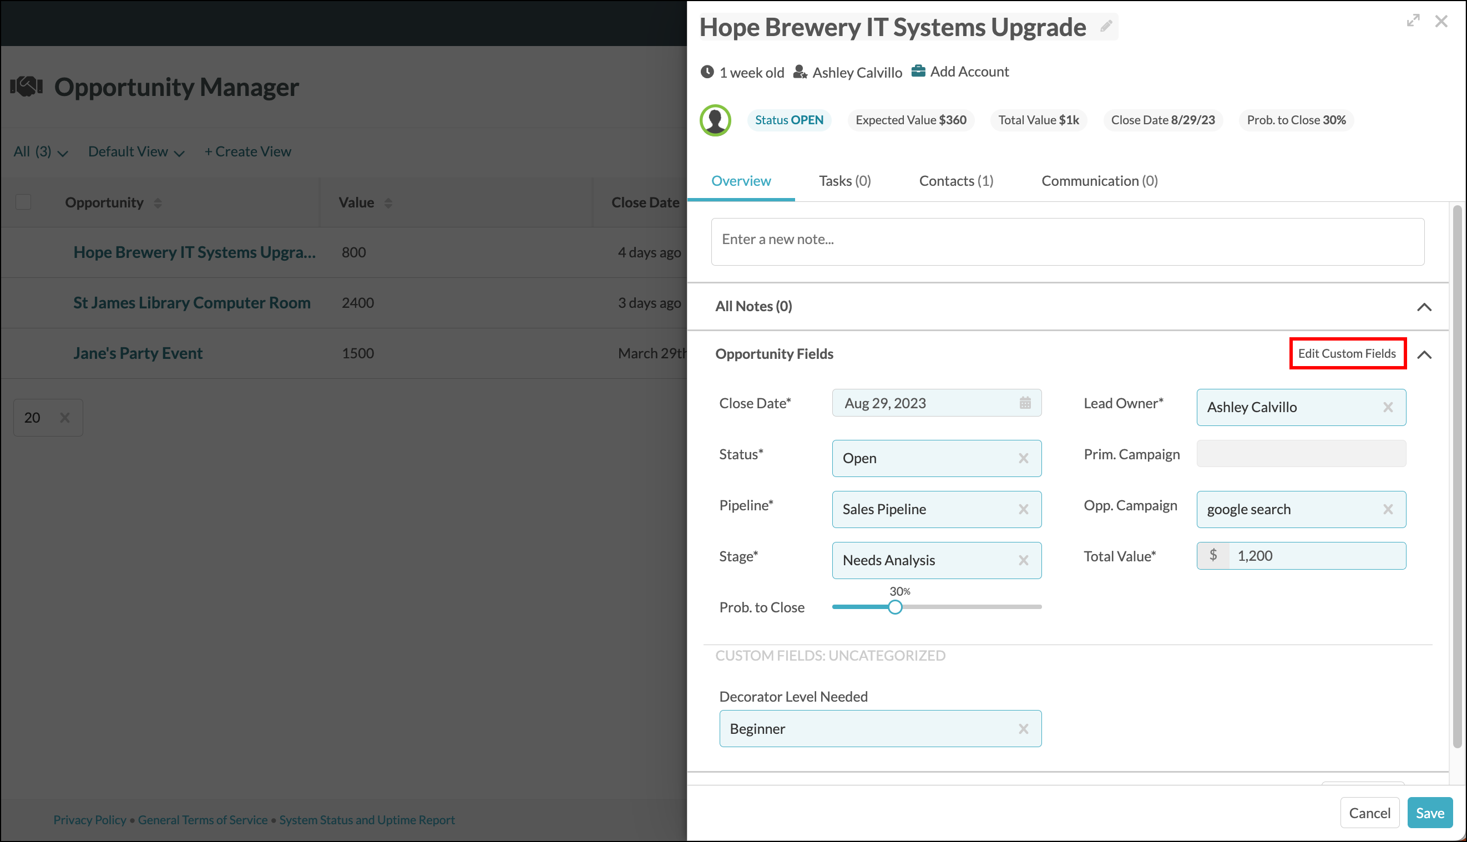Click the owner person icon beside Ashley Calvillo
The width and height of the screenshot is (1467, 842).
pos(800,72)
